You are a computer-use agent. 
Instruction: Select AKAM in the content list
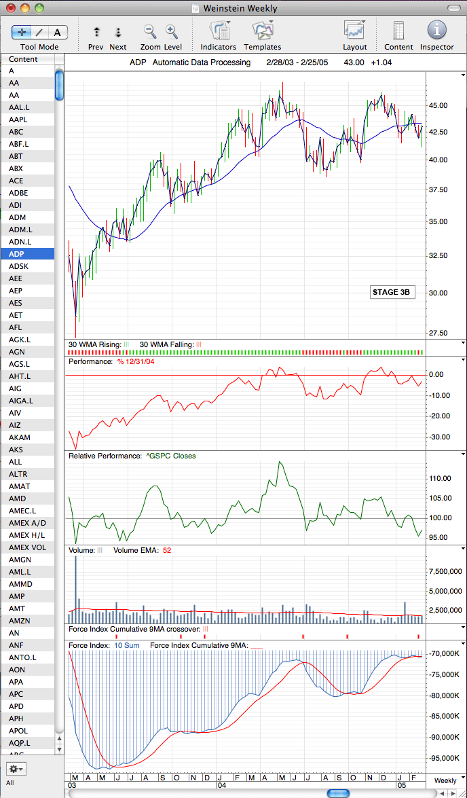(27, 437)
